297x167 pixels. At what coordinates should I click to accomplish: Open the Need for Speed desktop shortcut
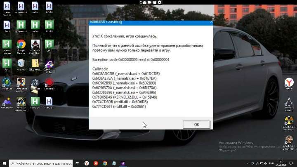tap(21, 101)
